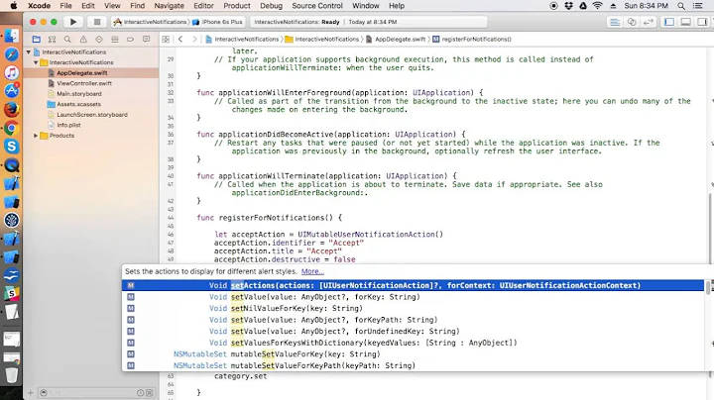Open the Product menu
Viewport: 714px width, 400px height.
(x=237, y=6)
